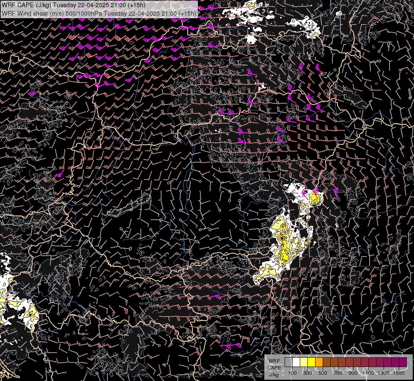Pick the white 100 J/kg legend swatch
Image resolution: width=414 pixels, height=381 pixels.
[x=296, y=362]
